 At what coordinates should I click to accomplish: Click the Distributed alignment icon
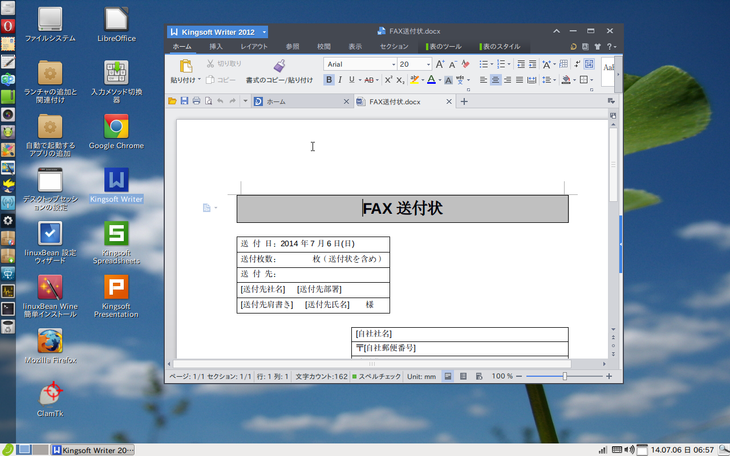532,80
